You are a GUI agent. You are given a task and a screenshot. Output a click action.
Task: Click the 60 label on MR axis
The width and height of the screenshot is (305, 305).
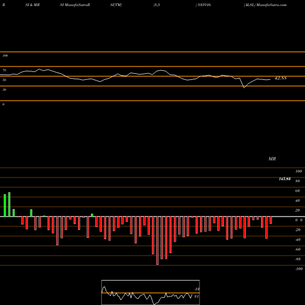(298, 191)
